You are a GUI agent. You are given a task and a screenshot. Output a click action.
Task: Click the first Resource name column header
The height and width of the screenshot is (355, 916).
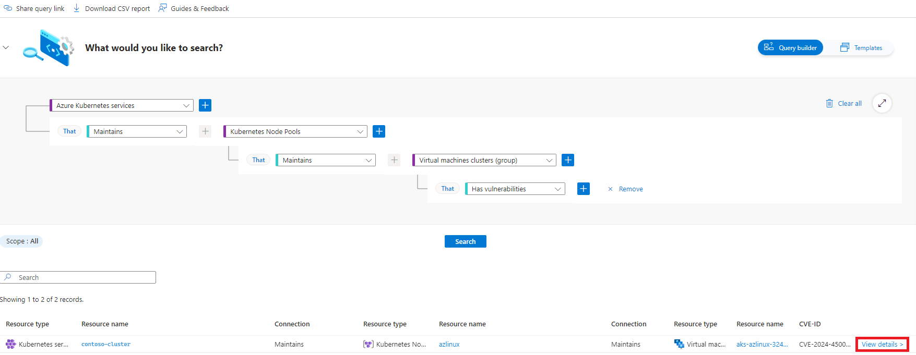(105, 324)
